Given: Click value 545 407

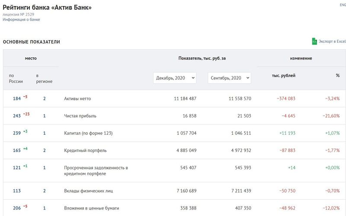Looking at the screenshot, I should point(188,168).
